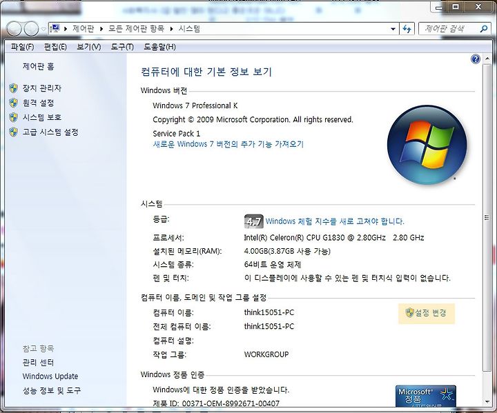Click 제품 ID: 00371-OEM-8992671-00407 text
Image resolution: width=497 pixels, height=413 pixels.
(216, 403)
